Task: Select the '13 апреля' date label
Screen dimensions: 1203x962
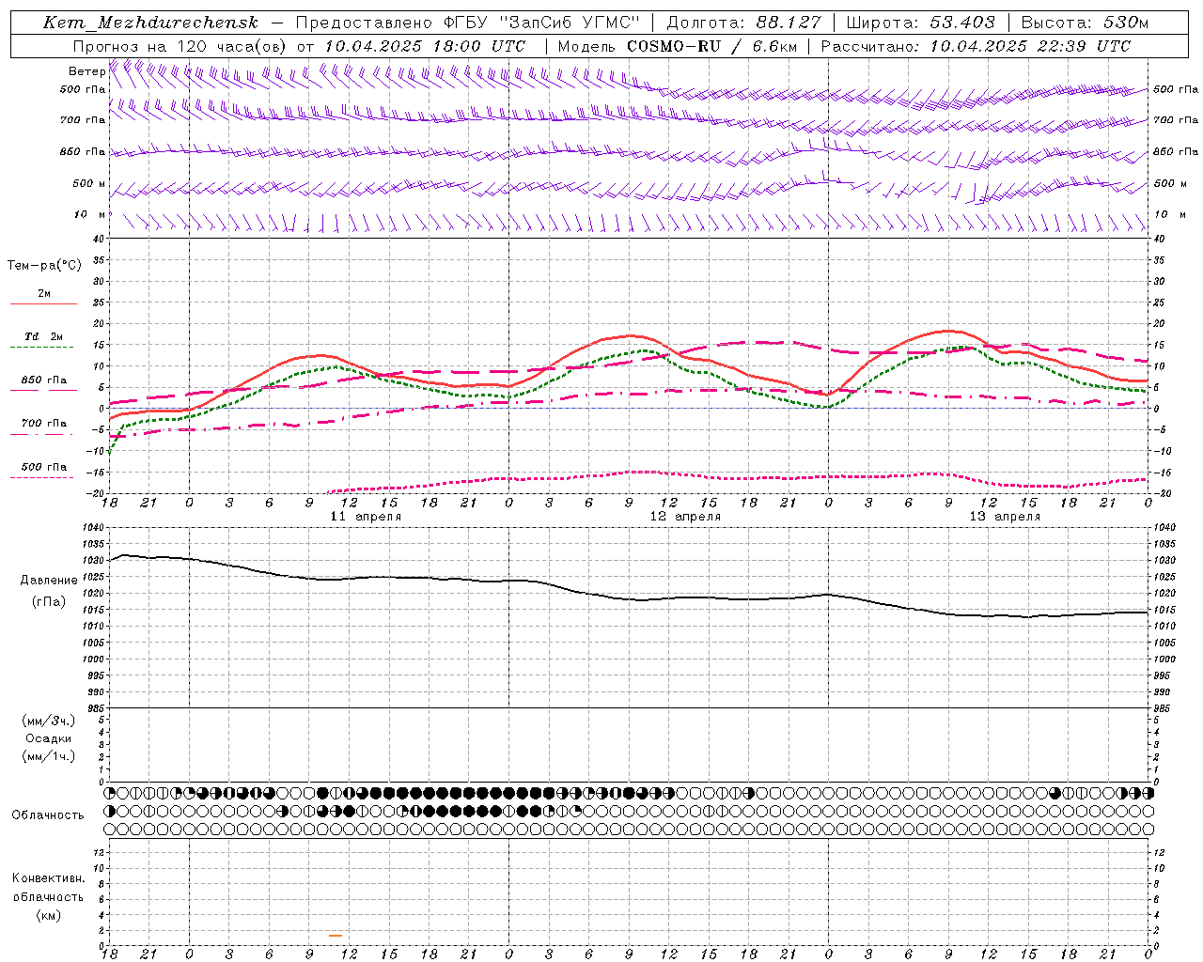Action: 1005,517
